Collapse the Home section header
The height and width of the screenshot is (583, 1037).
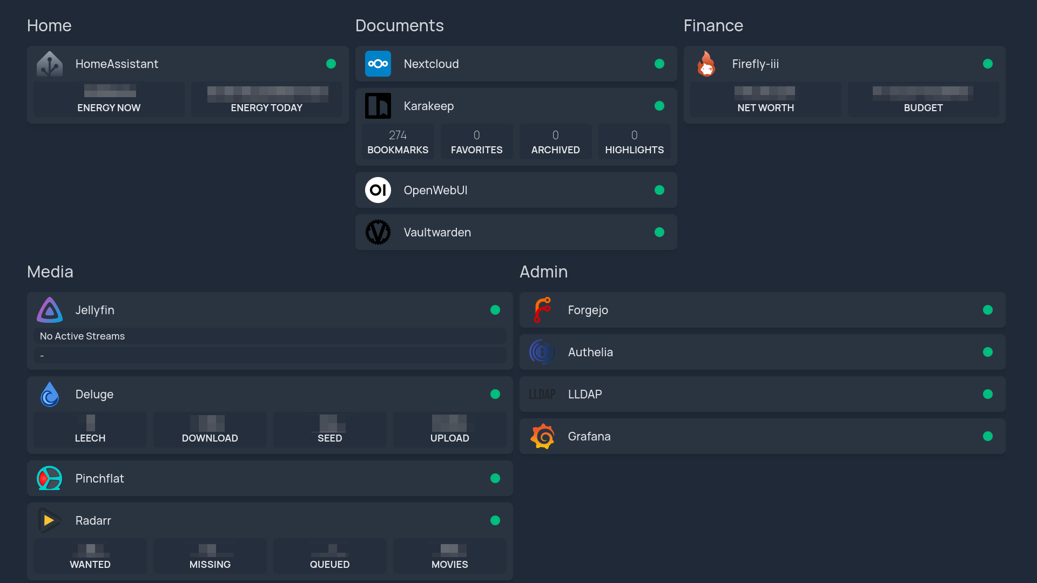click(49, 25)
